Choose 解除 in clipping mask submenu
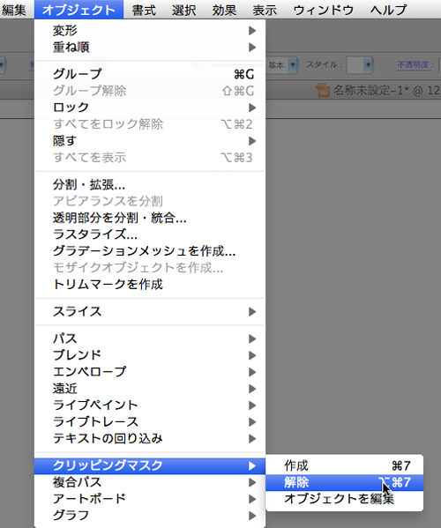 [x=344, y=482]
